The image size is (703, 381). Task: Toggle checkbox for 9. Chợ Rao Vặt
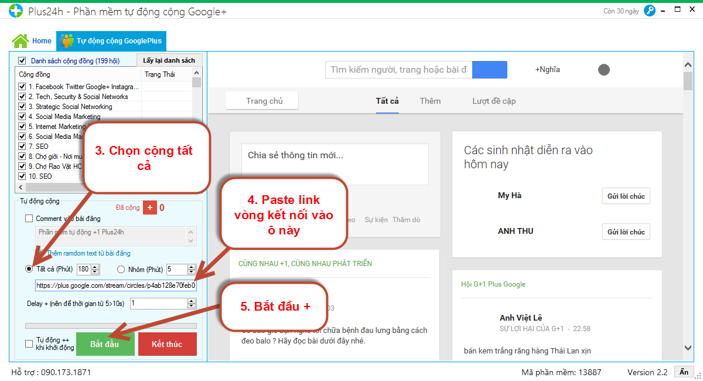coord(22,166)
